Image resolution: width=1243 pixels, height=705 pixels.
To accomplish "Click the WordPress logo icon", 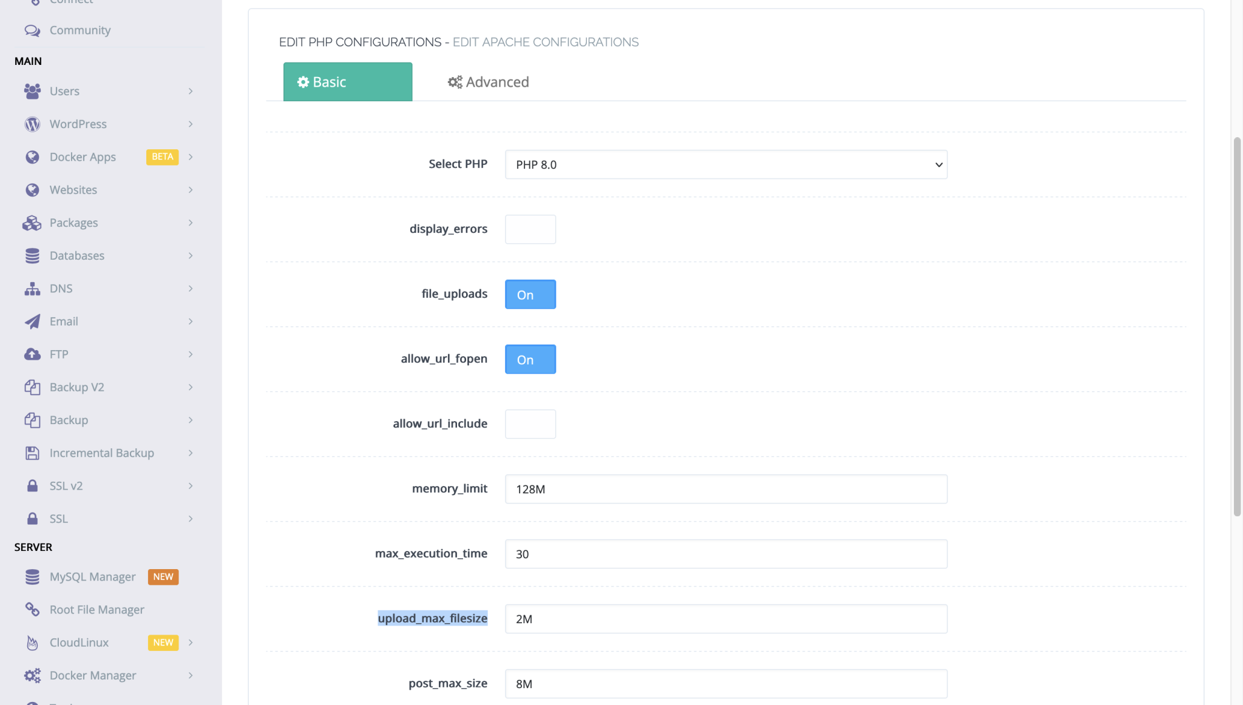I will [32, 124].
